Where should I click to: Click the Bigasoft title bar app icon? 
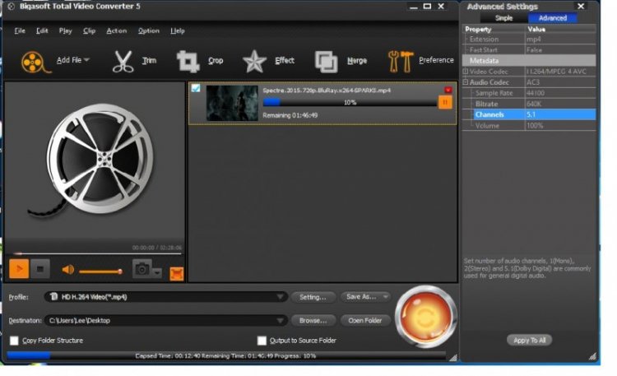pyautogui.click(x=11, y=7)
